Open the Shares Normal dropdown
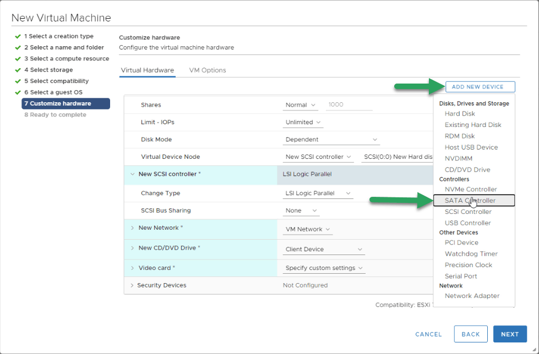This screenshot has width=539, height=354. click(301, 105)
